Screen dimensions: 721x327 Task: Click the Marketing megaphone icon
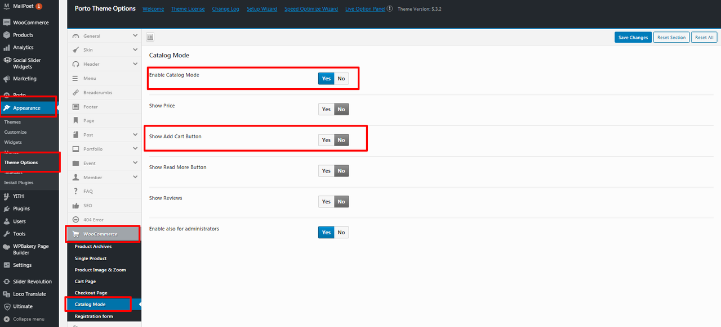7,79
